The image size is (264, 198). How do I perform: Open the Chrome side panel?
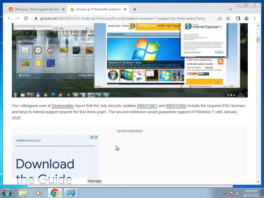pos(238,18)
